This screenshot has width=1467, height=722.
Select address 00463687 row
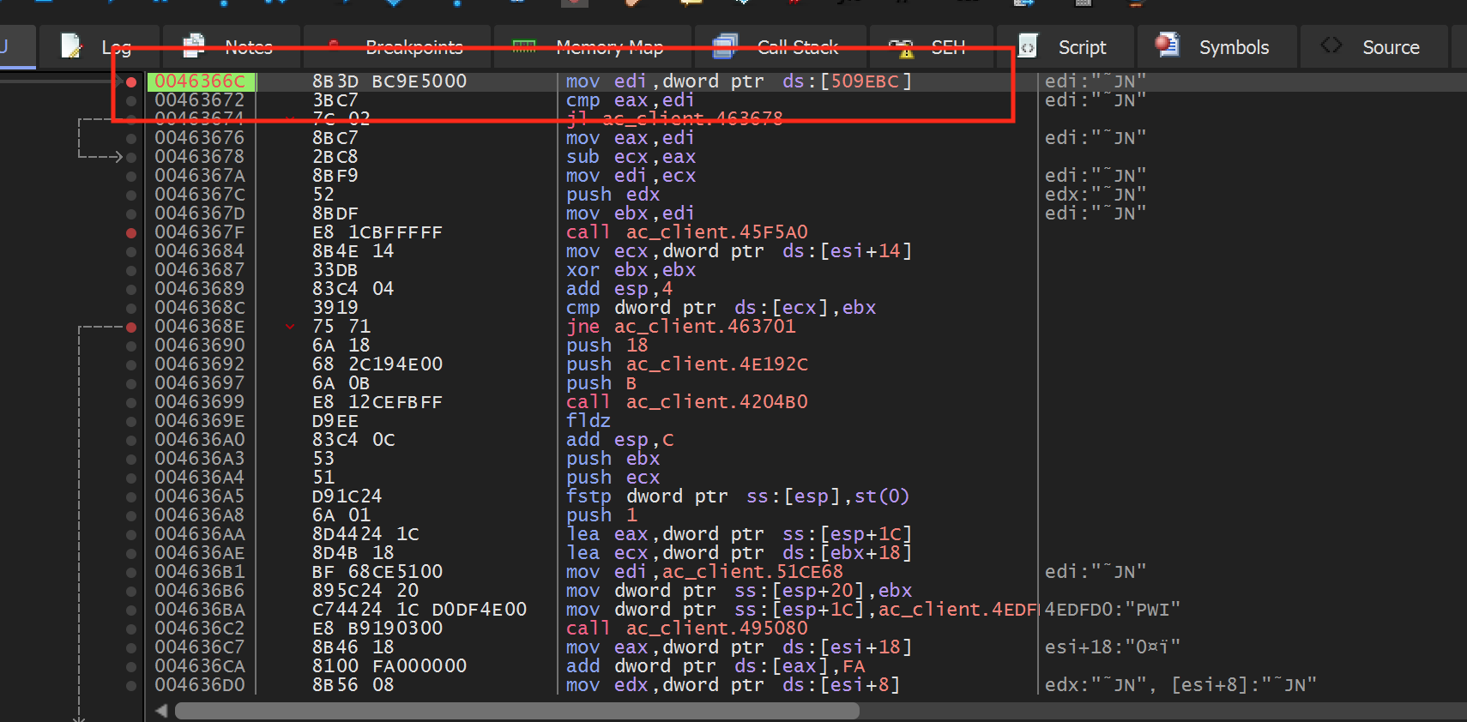point(200,270)
